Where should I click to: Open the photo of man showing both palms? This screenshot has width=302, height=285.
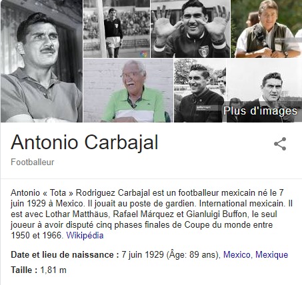[x=191, y=29]
